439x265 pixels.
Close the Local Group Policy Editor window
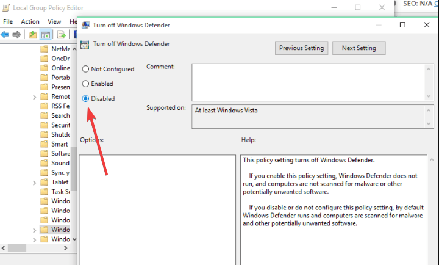382,7
